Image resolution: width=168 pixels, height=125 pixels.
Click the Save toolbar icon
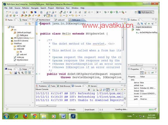[x=13, y=12]
